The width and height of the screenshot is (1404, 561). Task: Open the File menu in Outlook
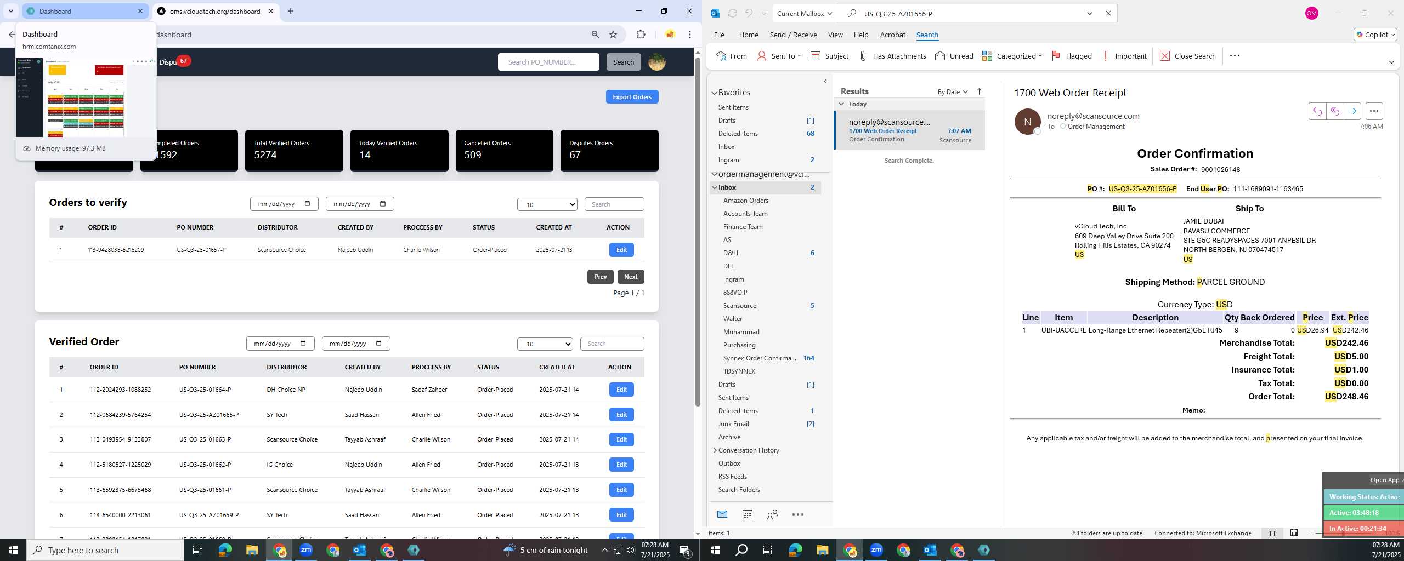click(x=718, y=35)
